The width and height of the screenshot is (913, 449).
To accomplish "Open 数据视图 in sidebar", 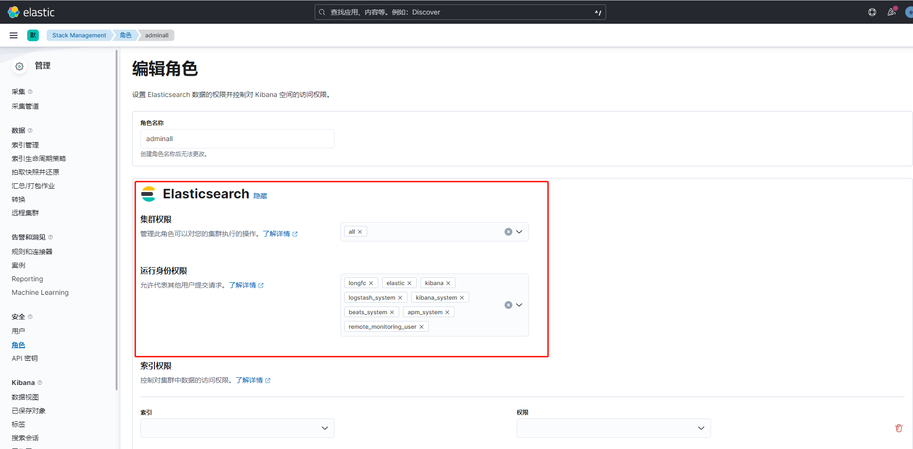I will 25,397.
